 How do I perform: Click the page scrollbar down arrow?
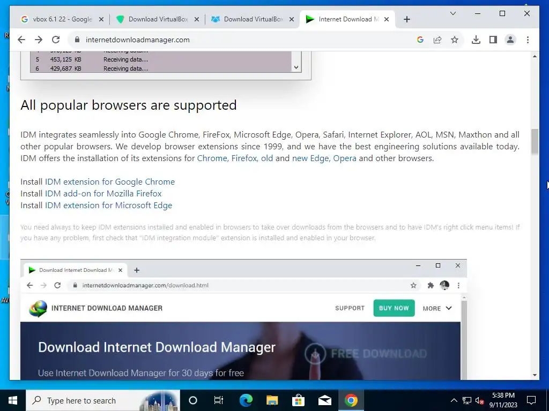click(x=535, y=375)
